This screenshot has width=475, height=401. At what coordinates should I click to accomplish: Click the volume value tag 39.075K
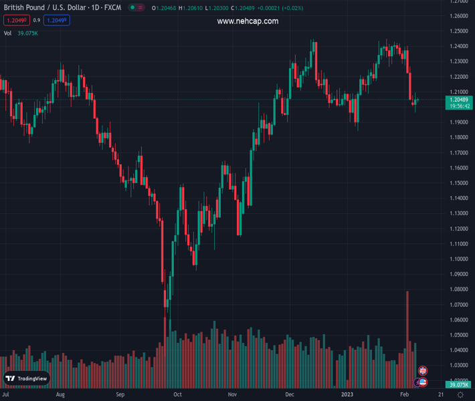point(458,385)
